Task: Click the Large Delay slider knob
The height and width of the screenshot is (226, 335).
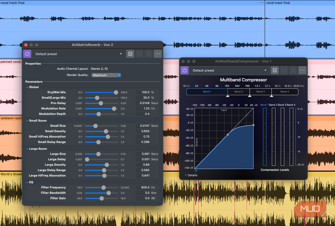Action: [x=87, y=159]
